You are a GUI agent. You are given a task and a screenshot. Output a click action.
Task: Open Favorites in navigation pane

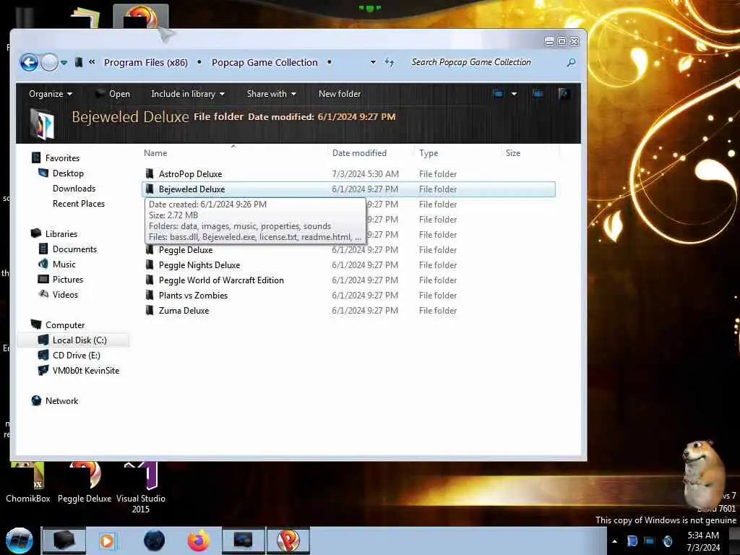(62, 158)
